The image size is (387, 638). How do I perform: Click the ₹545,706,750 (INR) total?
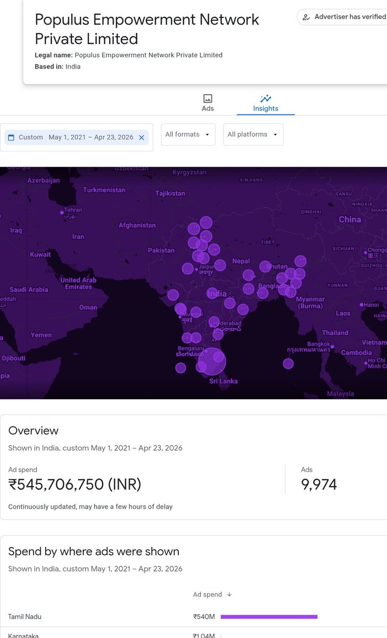point(75,484)
